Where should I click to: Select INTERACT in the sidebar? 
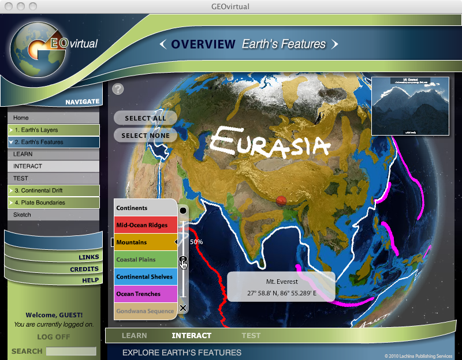(x=53, y=166)
